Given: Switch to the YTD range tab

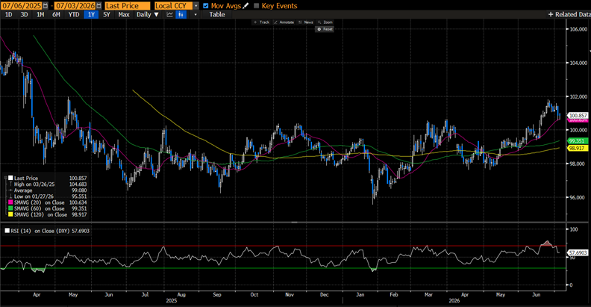Looking at the screenshot, I should [x=73, y=14].
